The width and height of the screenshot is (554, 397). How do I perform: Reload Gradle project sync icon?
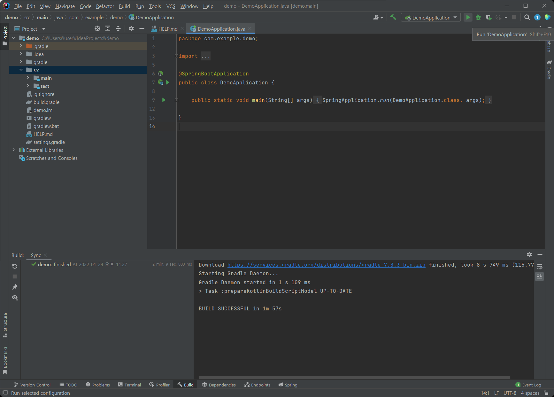15,266
